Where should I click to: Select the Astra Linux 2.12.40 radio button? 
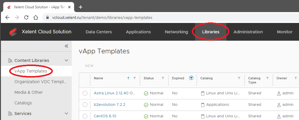coord(85,93)
